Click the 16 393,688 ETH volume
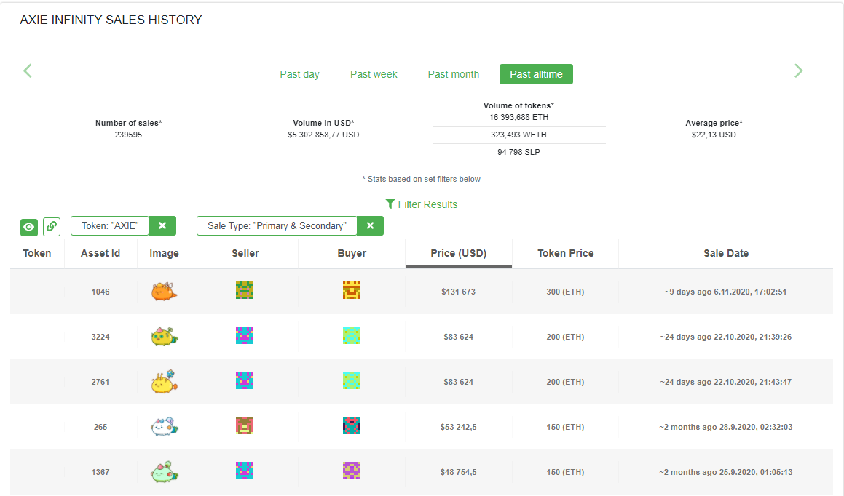The image size is (844, 496). pyautogui.click(x=519, y=117)
